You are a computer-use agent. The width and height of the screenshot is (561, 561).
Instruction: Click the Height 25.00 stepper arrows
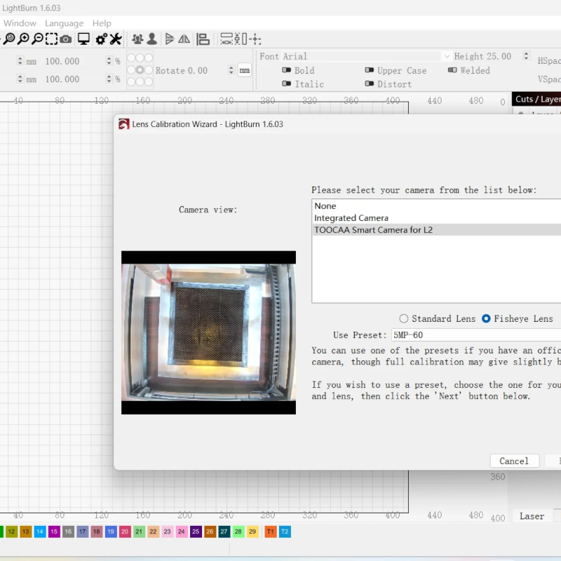pyautogui.click(x=526, y=56)
